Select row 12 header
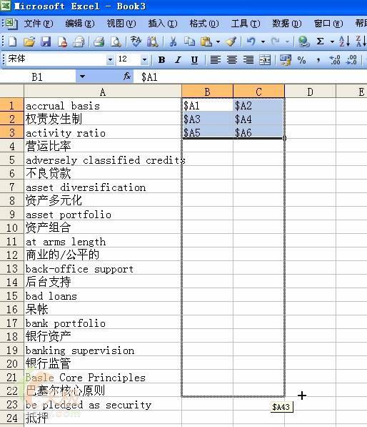Image resolution: width=367 pixels, height=427 pixels. pos(11,255)
